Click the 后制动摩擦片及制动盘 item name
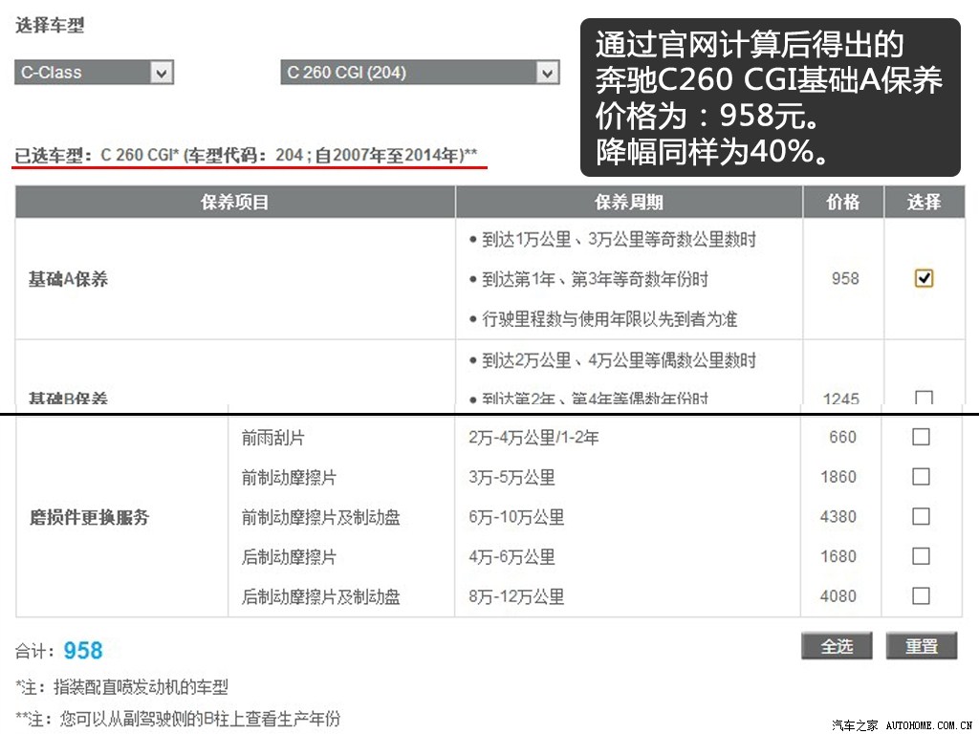The height and width of the screenshot is (734, 979). pos(321,596)
